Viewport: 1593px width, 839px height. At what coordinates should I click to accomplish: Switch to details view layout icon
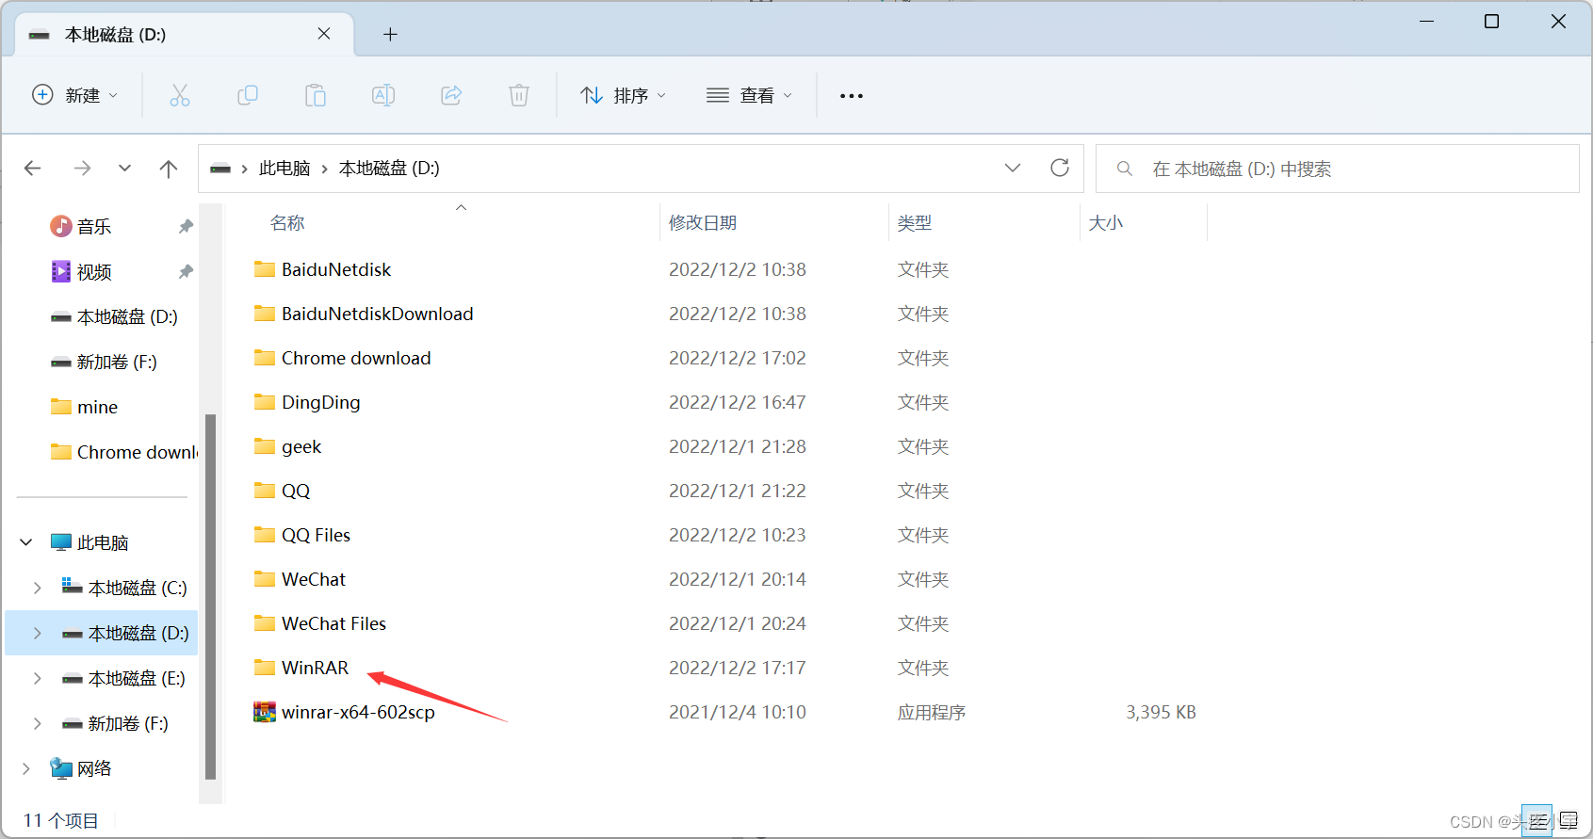click(1536, 821)
